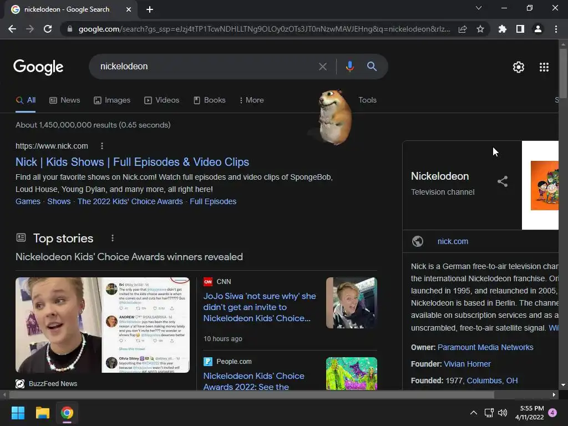Open Chrome's three-dot menu
This screenshot has width=568, height=426.
(556, 29)
